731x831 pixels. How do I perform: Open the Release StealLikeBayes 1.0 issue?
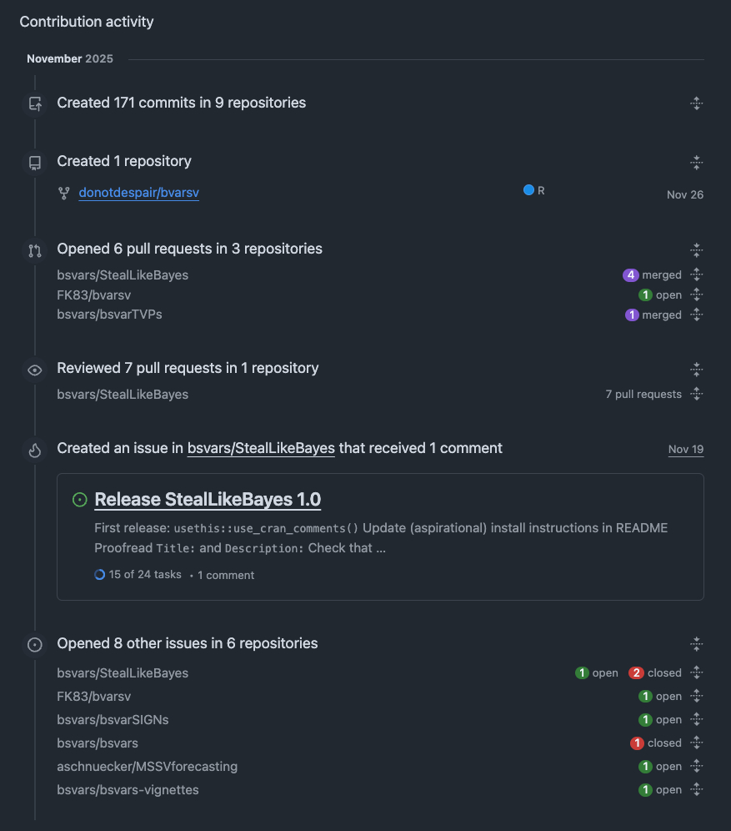point(208,500)
